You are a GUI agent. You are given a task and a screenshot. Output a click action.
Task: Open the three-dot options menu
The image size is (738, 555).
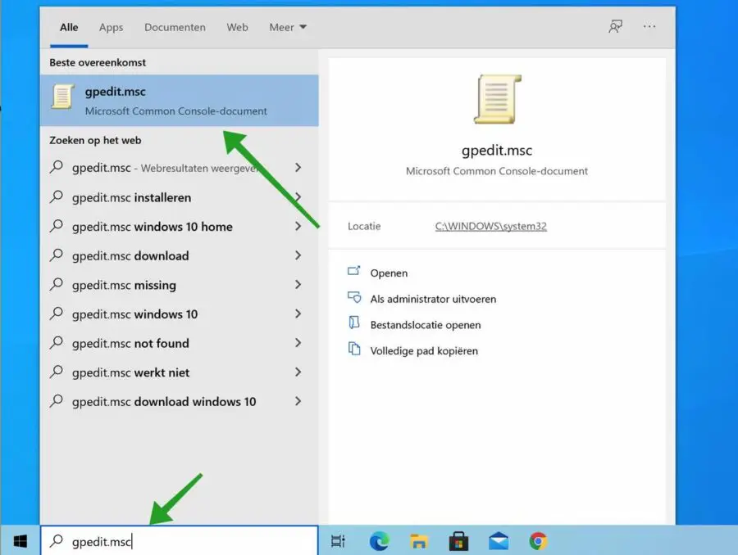pyautogui.click(x=649, y=27)
